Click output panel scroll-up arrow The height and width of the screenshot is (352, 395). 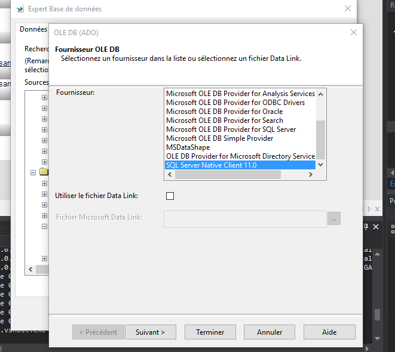click(377, 254)
